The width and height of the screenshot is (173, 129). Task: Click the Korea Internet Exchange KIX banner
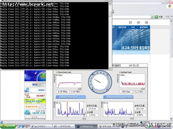click(35, 118)
